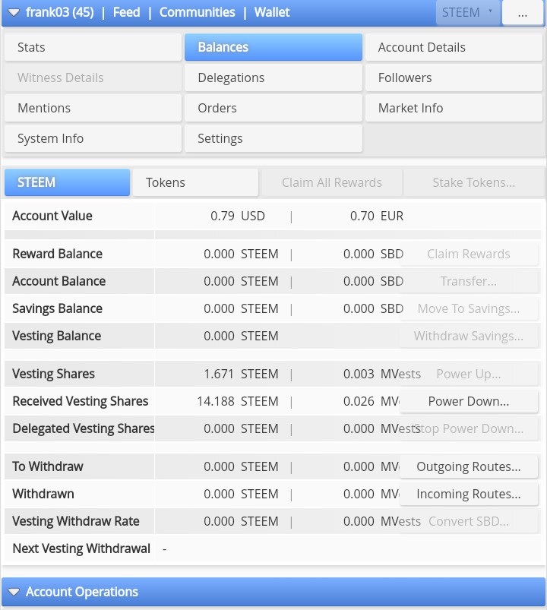Open the Mentions tab

[93, 108]
